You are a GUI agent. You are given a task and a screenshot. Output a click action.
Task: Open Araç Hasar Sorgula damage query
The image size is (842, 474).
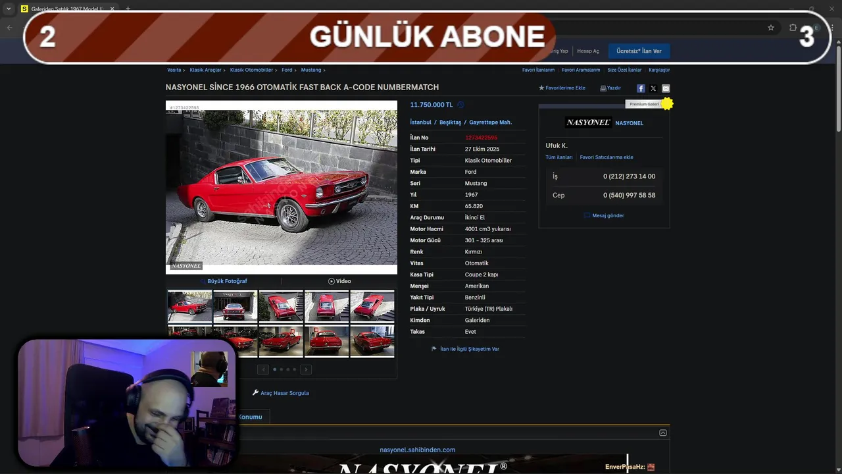click(x=280, y=393)
